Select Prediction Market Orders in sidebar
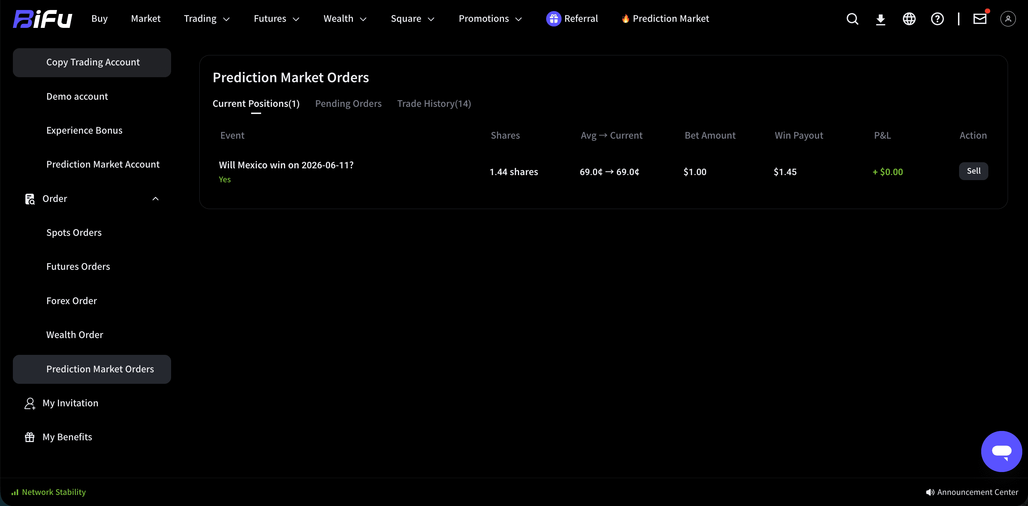Viewport: 1028px width, 506px height. (92, 369)
